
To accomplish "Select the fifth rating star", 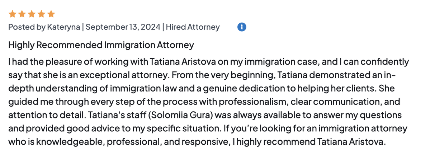I will [51, 14].
